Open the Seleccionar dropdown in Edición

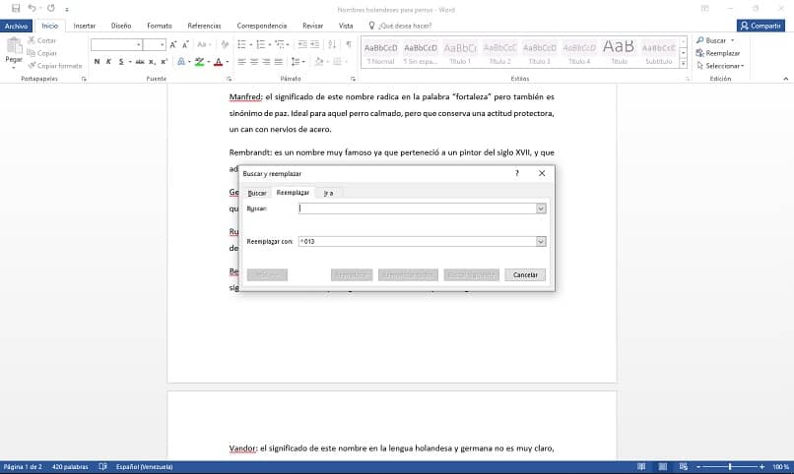pos(720,66)
